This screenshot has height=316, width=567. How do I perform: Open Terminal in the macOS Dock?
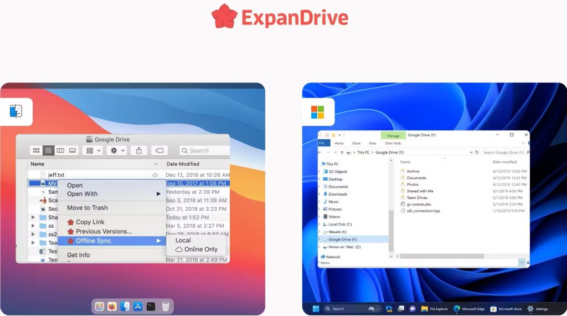151,307
